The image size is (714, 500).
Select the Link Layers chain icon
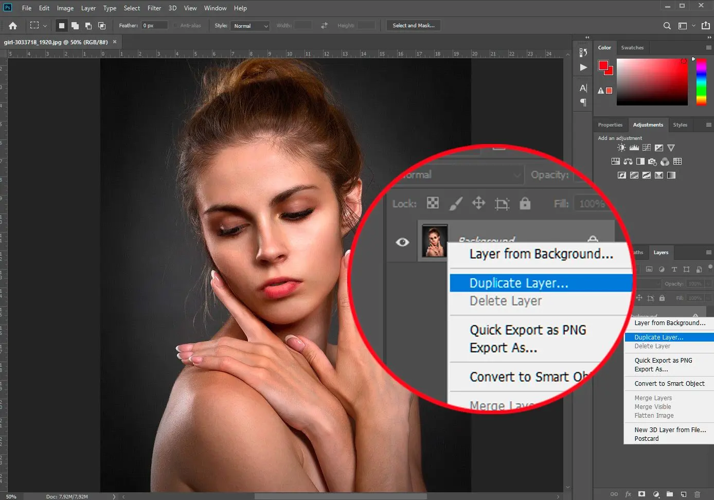point(614,494)
